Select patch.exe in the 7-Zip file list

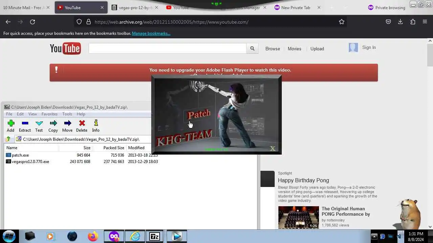click(x=20, y=155)
